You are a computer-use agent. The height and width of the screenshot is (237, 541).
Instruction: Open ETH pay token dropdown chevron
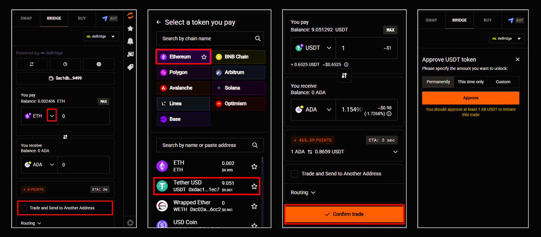pos(52,116)
